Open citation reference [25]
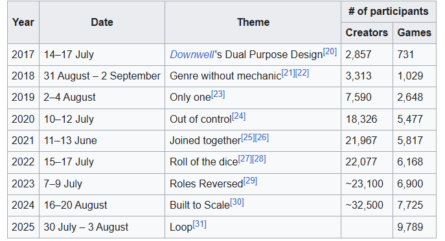 point(248,138)
